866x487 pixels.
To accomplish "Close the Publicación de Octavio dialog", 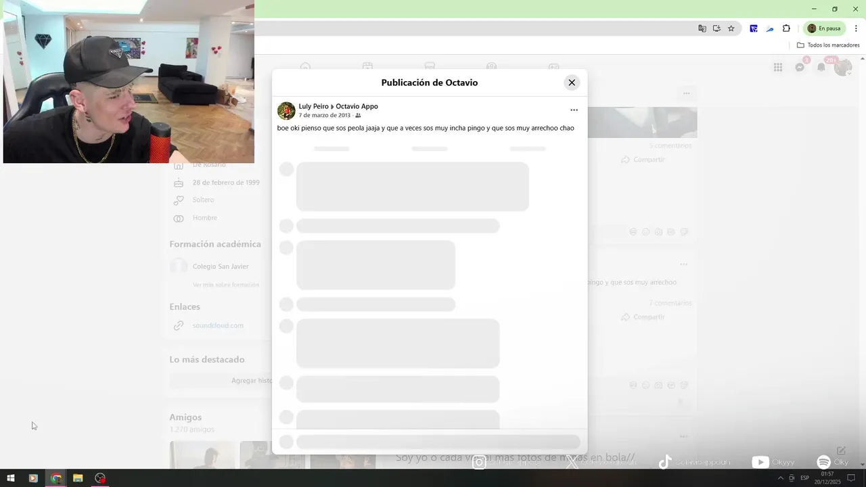I will pyautogui.click(x=572, y=83).
